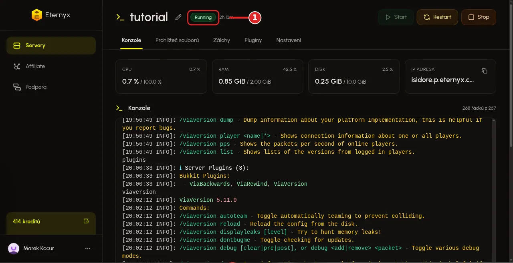This screenshot has height=263, width=513.
Task: Click the '/viaversion list' console line
Action: point(269,152)
